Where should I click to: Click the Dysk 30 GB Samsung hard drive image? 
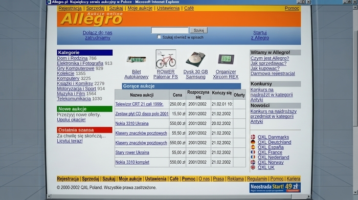[195, 59]
